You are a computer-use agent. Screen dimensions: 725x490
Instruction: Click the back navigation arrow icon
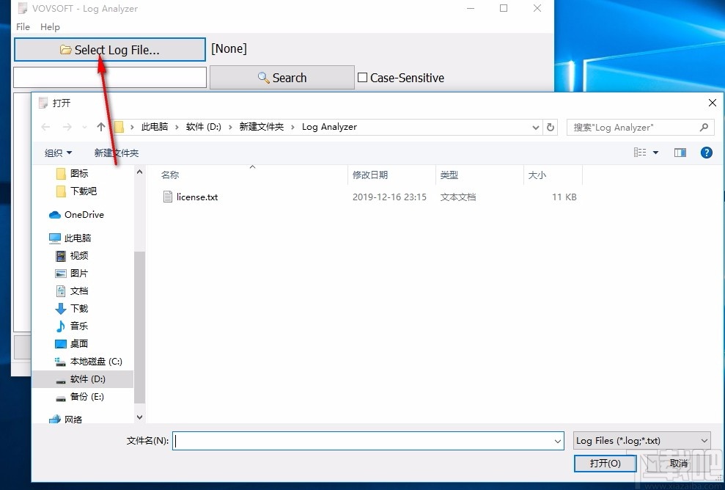pyautogui.click(x=45, y=126)
